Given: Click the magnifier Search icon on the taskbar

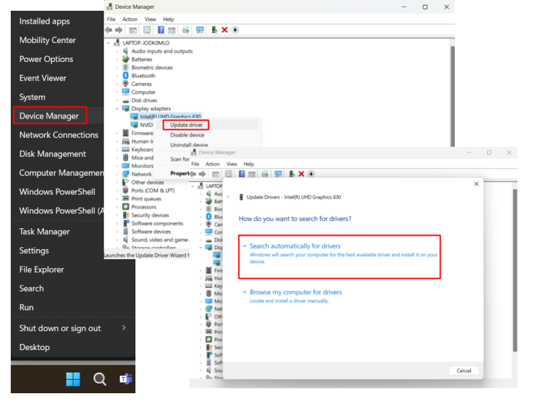Looking at the screenshot, I should tap(100, 379).
